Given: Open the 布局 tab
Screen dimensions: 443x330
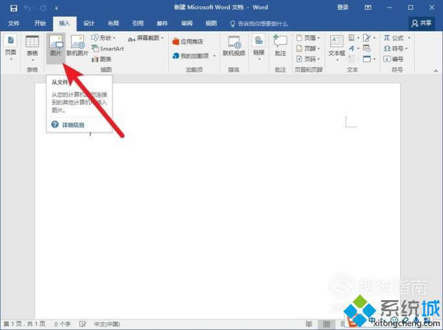Looking at the screenshot, I should point(113,23).
